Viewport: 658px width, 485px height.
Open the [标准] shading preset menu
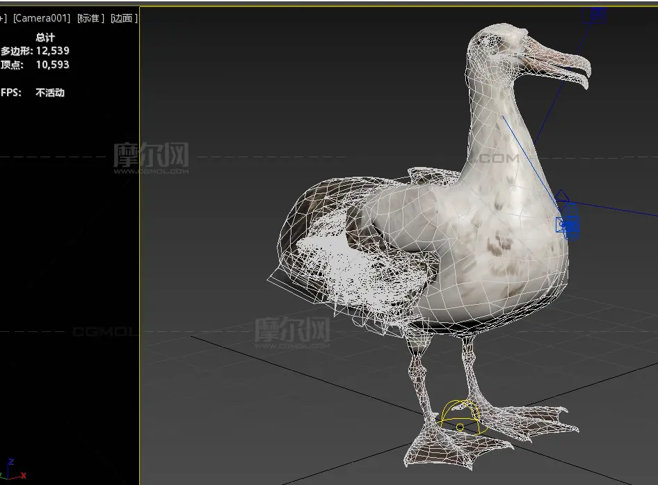[x=90, y=18]
